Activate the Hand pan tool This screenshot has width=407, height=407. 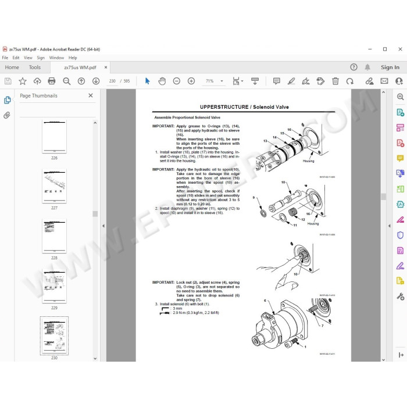[x=162, y=81]
